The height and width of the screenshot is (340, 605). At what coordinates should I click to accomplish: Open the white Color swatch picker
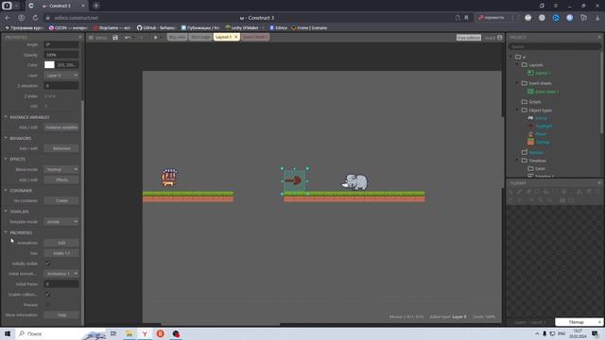[x=49, y=65]
